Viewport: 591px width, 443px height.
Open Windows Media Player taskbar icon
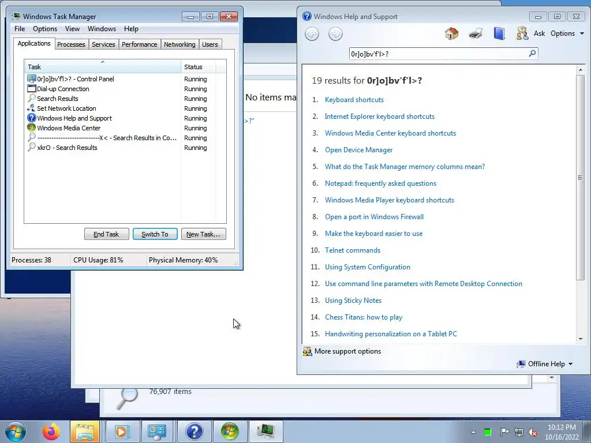(121, 431)
